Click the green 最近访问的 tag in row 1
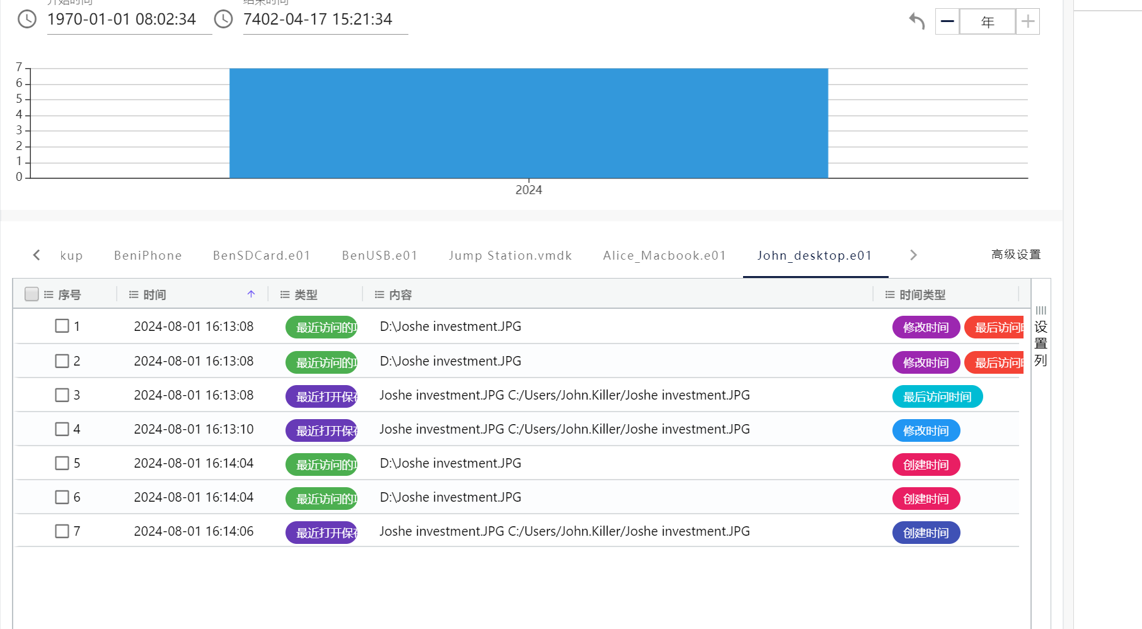1142x629 pixels. tap(321, 327)
